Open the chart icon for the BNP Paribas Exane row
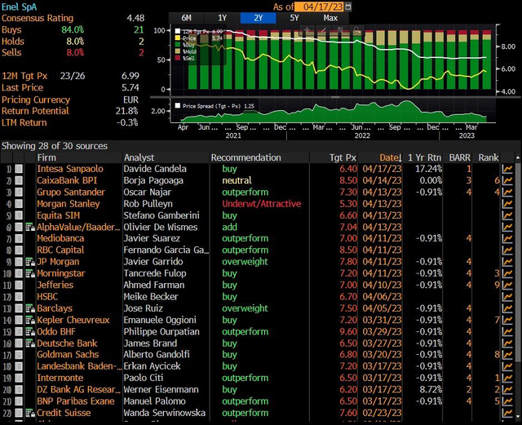522x425 pixels. point(507,401)
